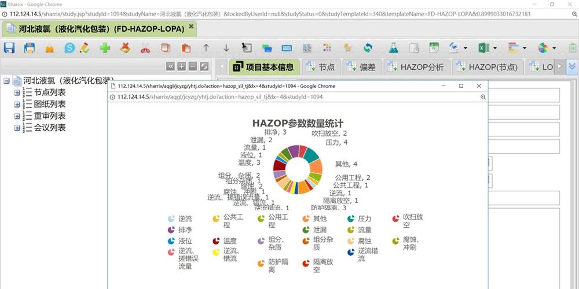The image size is (579, 289).
Task: Click the colorful grid matrix icon
Action: tap(327, 48)
